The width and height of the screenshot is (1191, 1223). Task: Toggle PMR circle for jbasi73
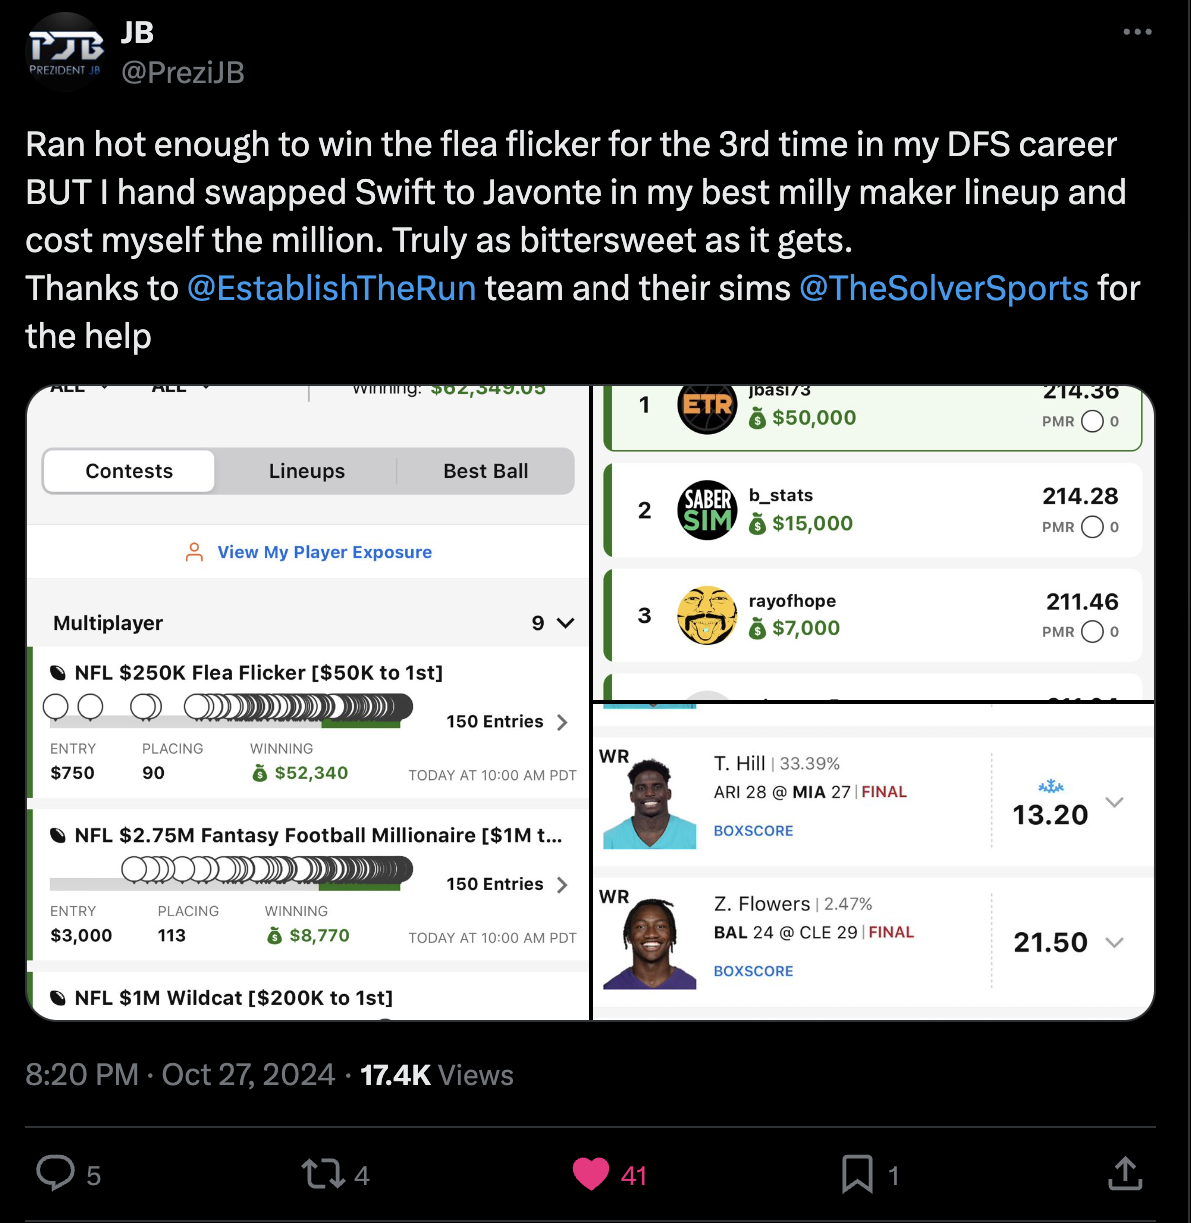click(1093, 421)
